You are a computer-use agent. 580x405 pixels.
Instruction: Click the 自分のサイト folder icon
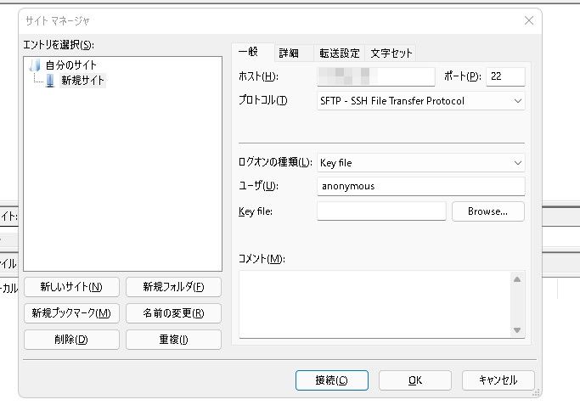(35, 65)
